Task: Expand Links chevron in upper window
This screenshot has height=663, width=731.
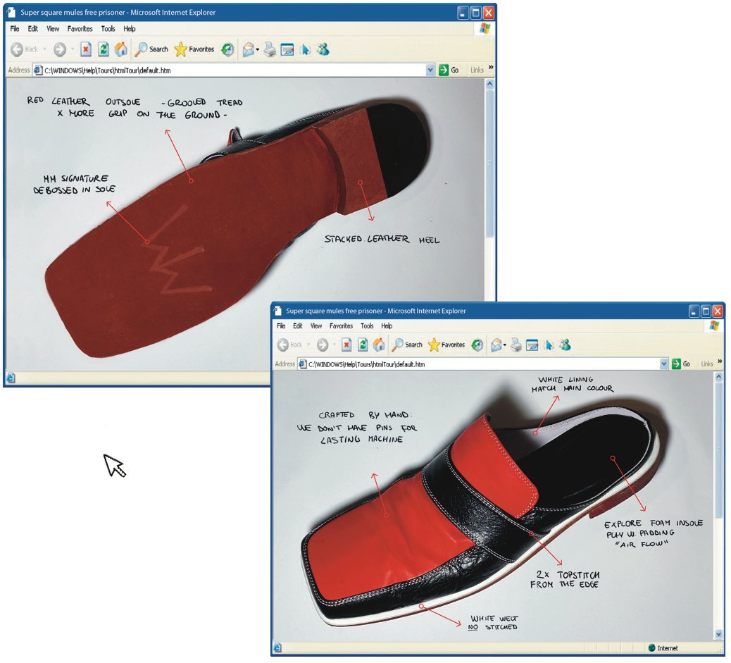Action: [x=490, y=68]
